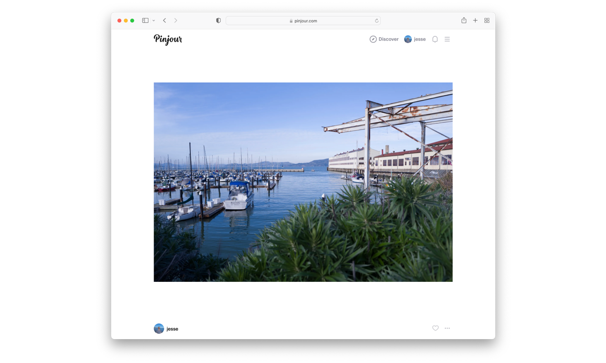The image size is (606, 363).
Task: Open the hamburger menu icon
Action: (x=447, y=39)
